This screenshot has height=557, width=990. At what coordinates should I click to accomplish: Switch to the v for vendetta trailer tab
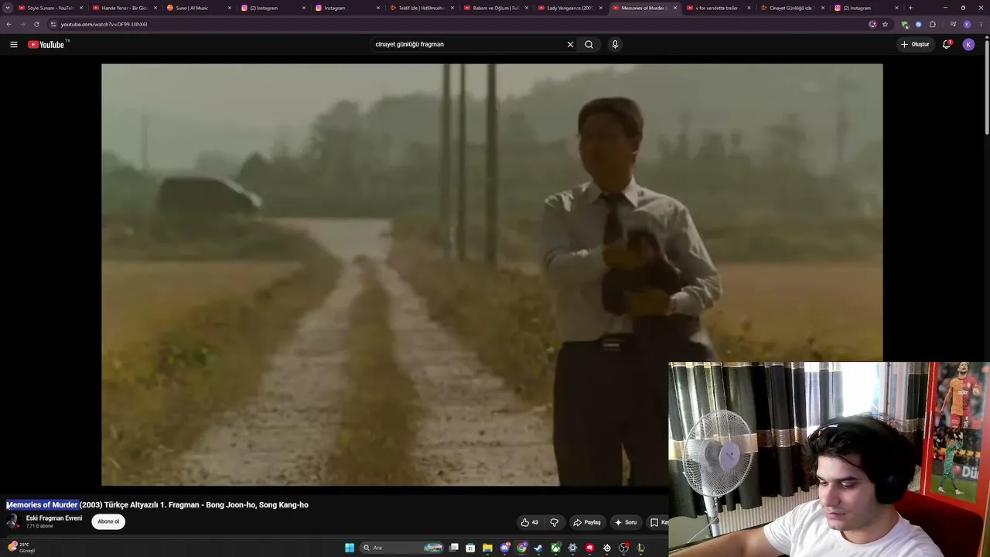(x=718, y=8)
